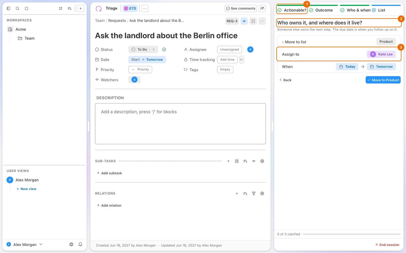
Task: Go Back in the triage wizard
Action: (285, 80)
